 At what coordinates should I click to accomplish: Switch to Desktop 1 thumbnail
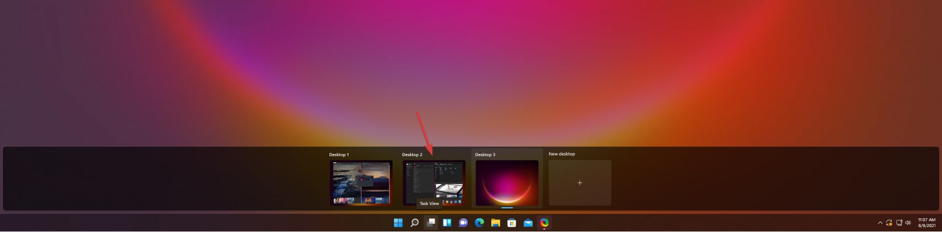pyautogui.click(x=361, y=183)
